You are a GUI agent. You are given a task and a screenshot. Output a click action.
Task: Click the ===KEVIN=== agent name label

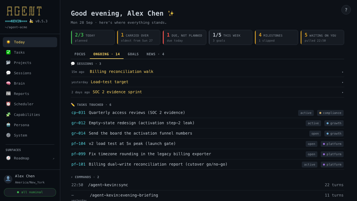(x=16, y=21)
